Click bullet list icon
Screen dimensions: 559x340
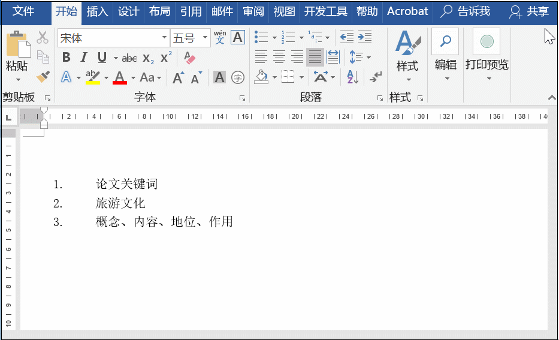pos(261,37)
